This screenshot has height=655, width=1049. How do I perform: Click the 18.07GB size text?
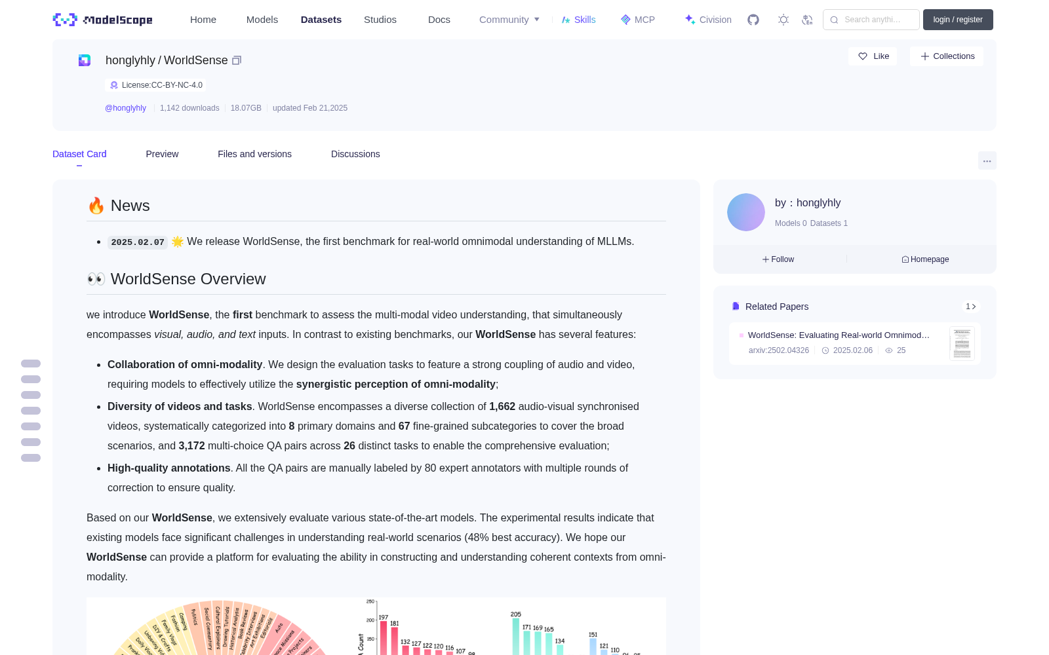pyautogui.click(x=246, y=108)
